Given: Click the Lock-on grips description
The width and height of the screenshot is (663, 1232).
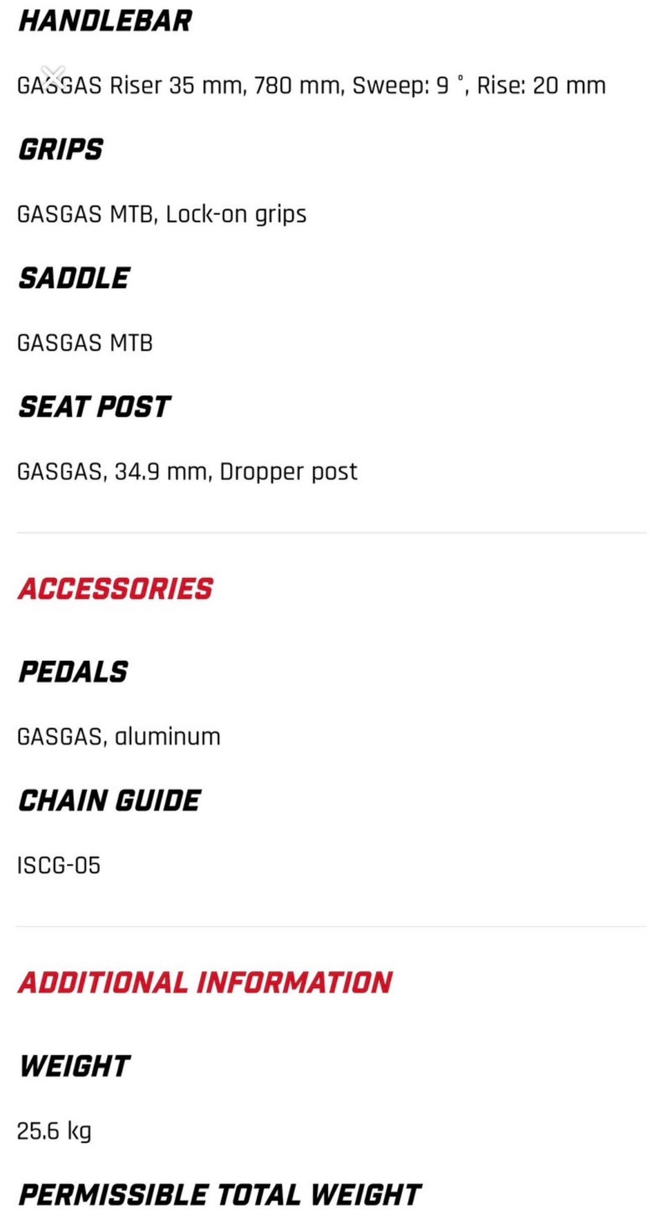Looking at the screenshot, I should [162, 214].
